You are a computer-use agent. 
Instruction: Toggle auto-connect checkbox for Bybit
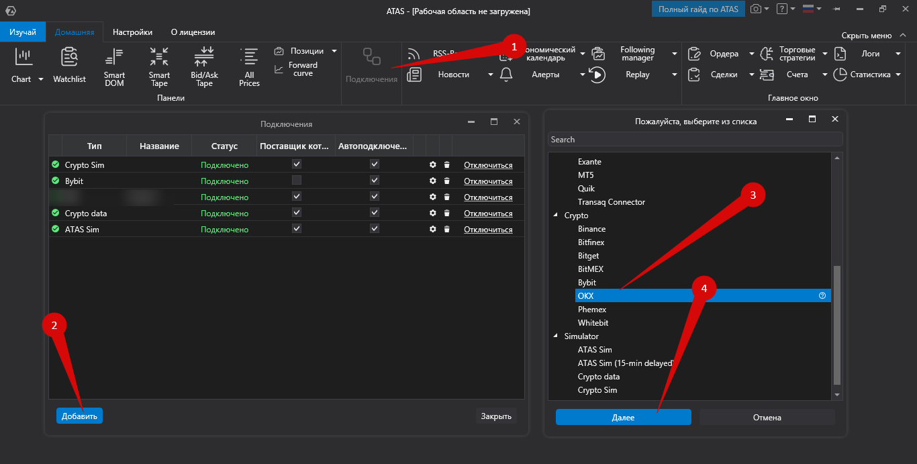coord(375,180)
